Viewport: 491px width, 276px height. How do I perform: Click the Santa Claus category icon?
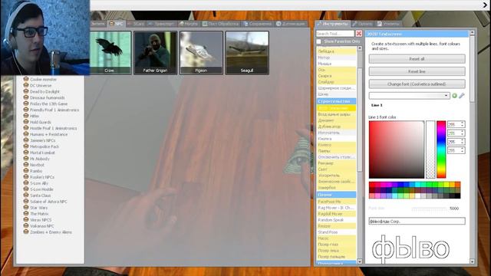click(x=26, y=195)
